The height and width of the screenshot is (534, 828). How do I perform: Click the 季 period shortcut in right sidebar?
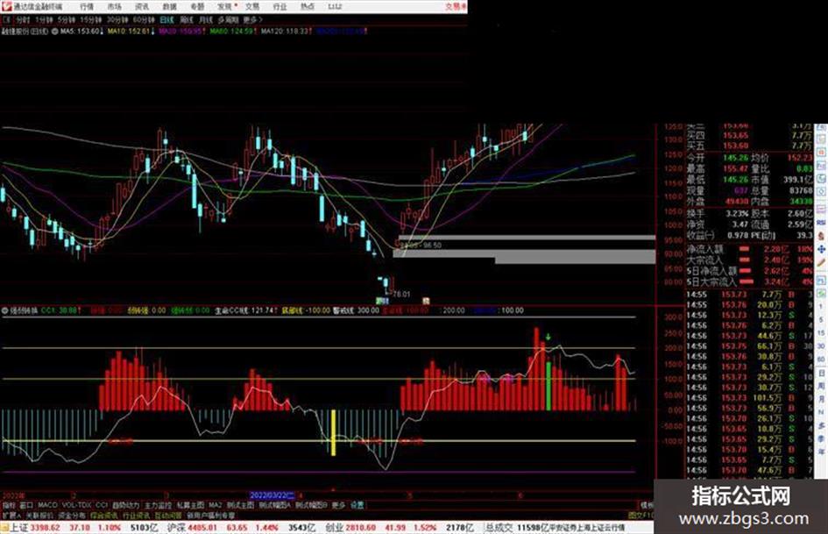[821, 438]
